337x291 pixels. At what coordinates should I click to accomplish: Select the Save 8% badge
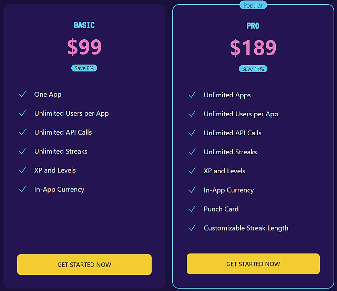click(x=84, y=68)
